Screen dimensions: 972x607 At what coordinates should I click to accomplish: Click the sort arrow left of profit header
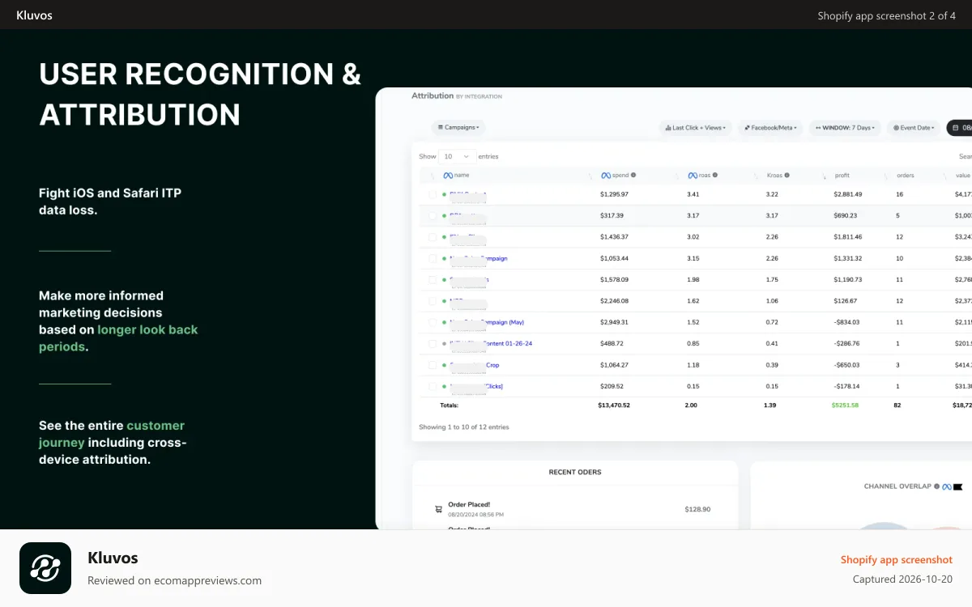pos(826,176)
